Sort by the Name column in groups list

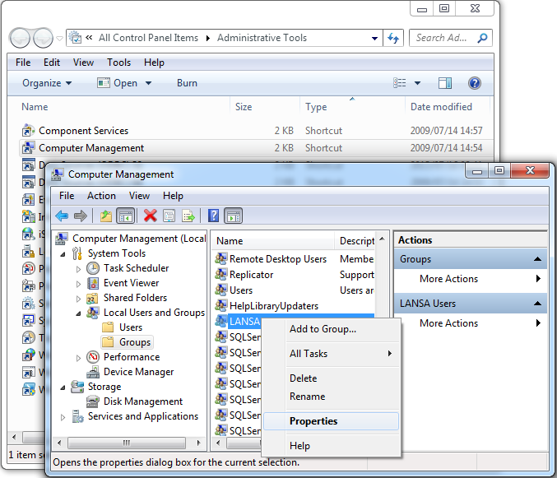(273, 241)
